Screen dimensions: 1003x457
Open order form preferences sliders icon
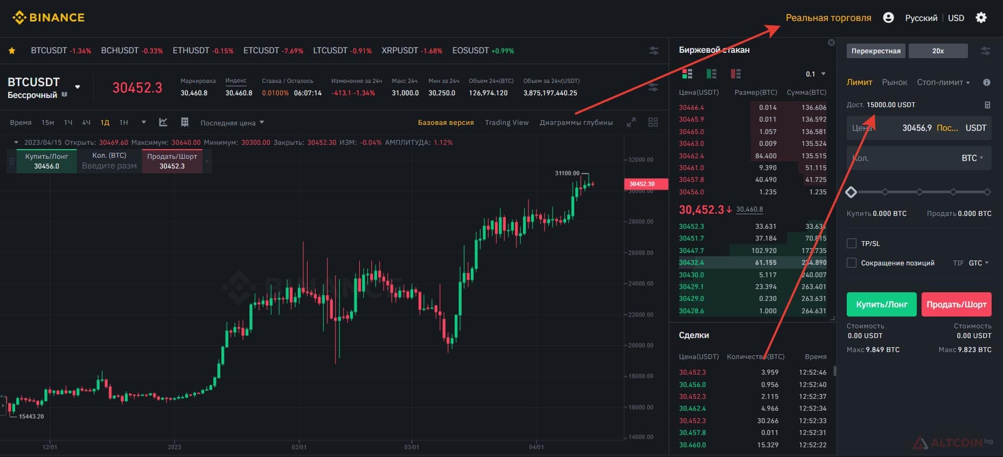pos(986,51)
